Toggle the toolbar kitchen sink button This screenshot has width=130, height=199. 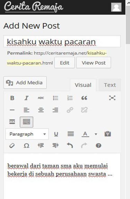pos(26,122)
